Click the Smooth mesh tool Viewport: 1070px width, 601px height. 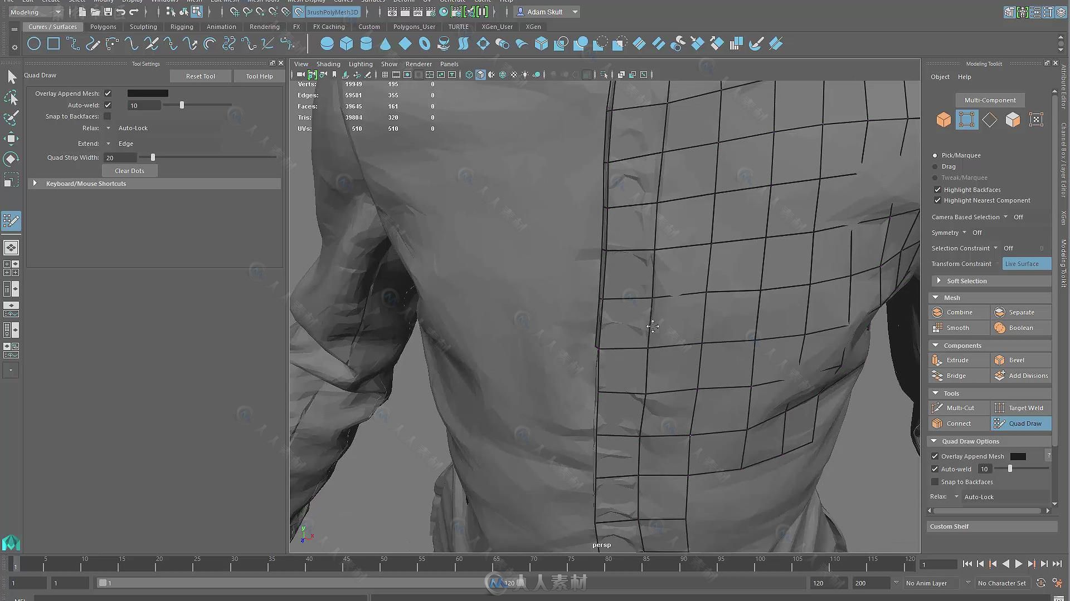click(x=957, y=328)
